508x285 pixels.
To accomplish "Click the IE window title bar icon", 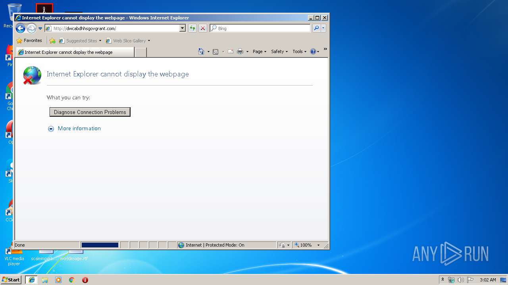I will coord(18,18).
